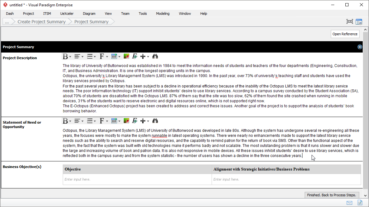Click the vertical scrollbar down arrow

pyautogui.click(x=365, y=195)
